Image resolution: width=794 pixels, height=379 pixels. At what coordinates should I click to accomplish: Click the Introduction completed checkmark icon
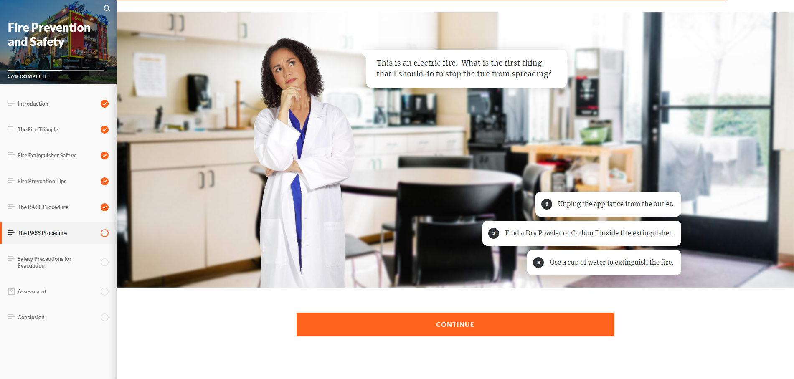(x=105, y=104)
